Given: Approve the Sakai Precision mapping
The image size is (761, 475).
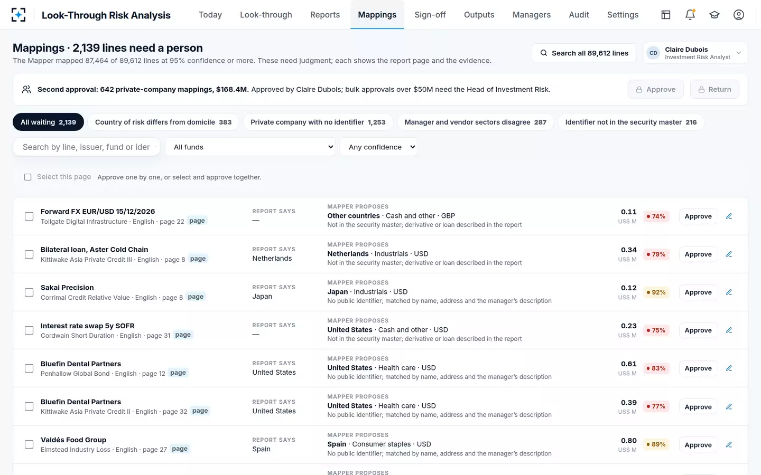Looking at the screenshot, I should pos(698,292).
